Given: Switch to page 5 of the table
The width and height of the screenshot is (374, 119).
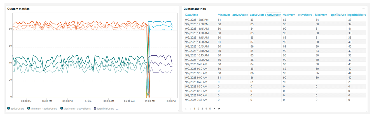Looking at the screenshot, I should 210,109.
